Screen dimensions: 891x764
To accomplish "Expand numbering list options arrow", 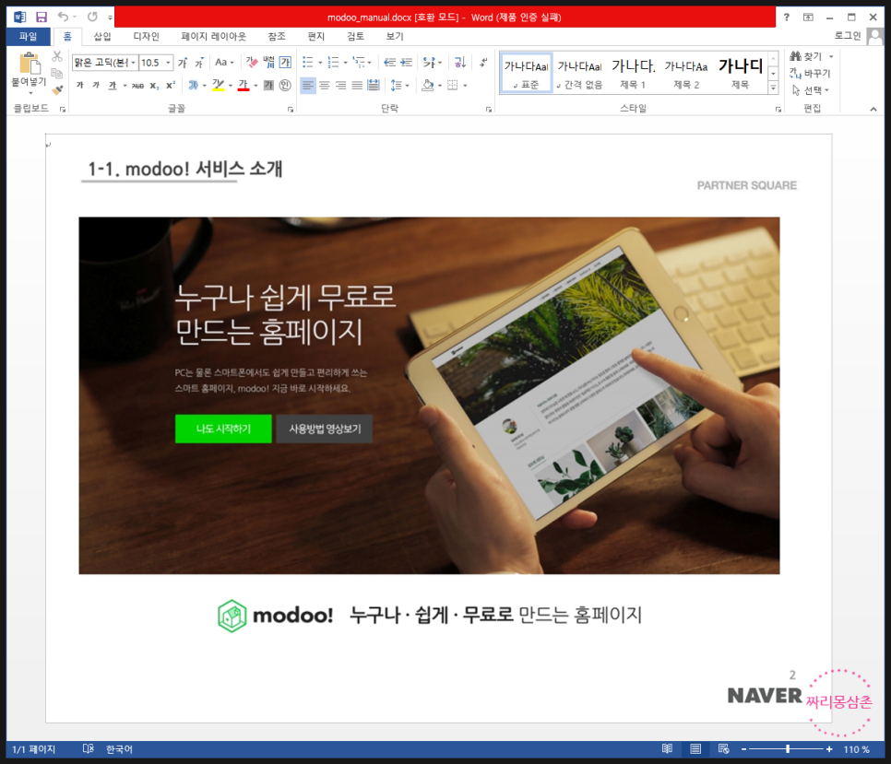I will [345, 63].
